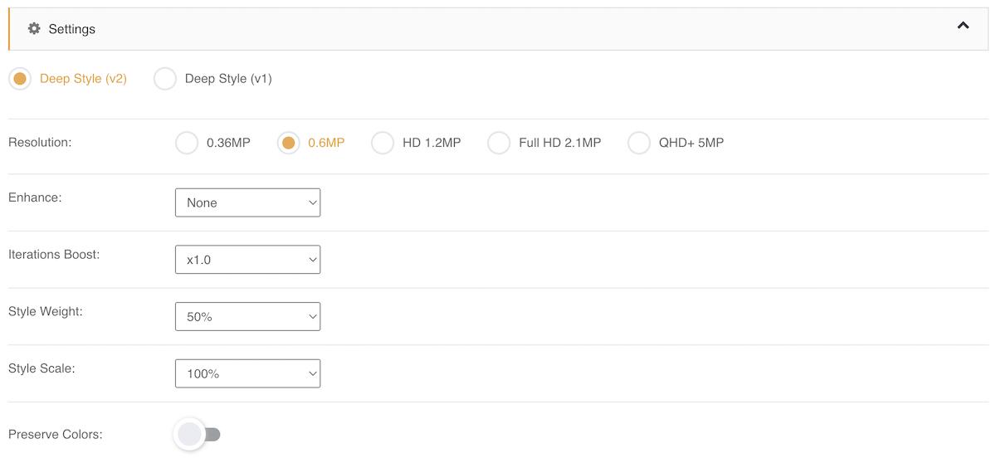Click the Style Weight label
The height and width of the screenshot is (463, 996).
(46, 311)
